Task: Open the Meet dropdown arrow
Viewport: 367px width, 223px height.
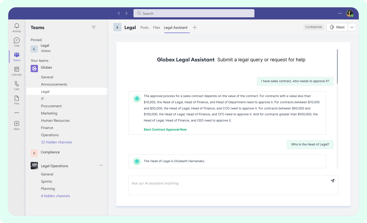Action: coord(352,27)
